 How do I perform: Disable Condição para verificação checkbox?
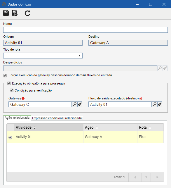tap(12, 90)
